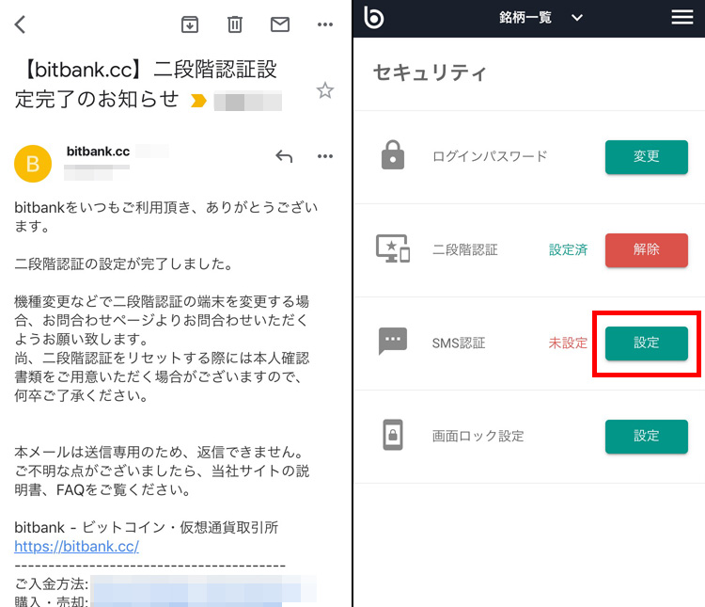Image resolution: width=705 pixels, height=607 pixels.
Task: Reply to the bitbank.cc message
Action: (284, 156)
